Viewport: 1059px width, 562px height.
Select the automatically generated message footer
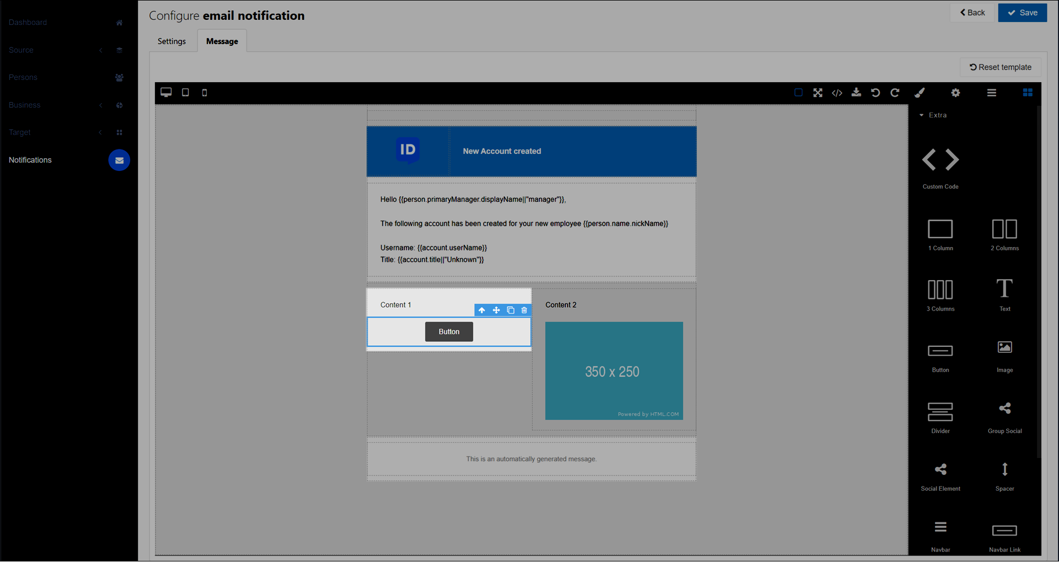coord(531,459)
